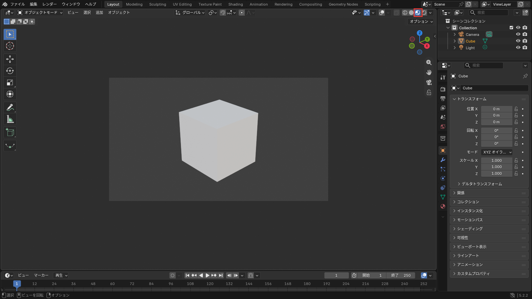Open the ファイル menu
This screenshot has width=532, height=299.
pos(17,4)
